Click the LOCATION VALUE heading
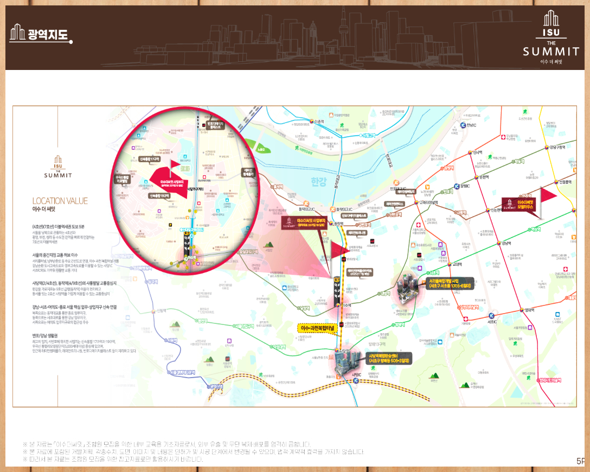 (60, 201)
